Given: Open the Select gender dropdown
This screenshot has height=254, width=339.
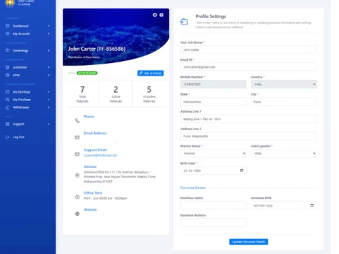Looking at the screenshot, I should point(284,153).
